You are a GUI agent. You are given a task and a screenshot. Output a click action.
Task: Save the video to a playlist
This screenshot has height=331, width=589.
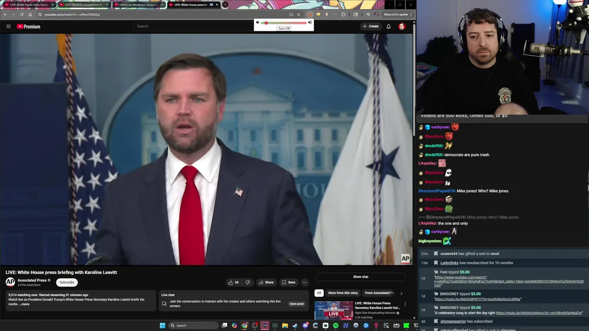[289, 282]
